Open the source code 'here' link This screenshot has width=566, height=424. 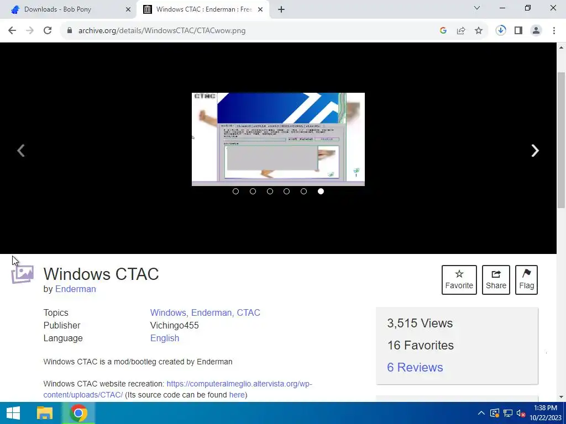[x=237, y=395]
